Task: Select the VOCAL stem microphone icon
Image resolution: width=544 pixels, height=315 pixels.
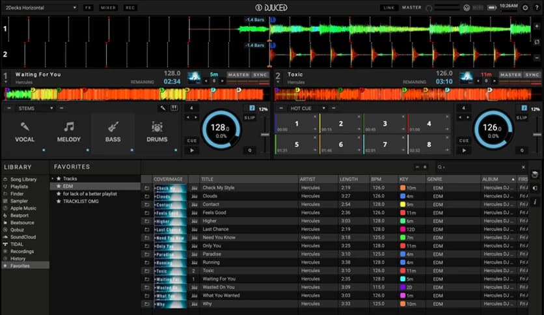Action: 25,127
